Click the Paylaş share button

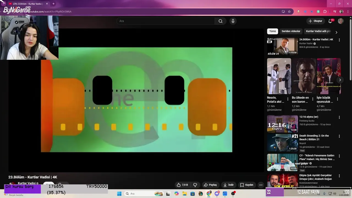point(210,185)
